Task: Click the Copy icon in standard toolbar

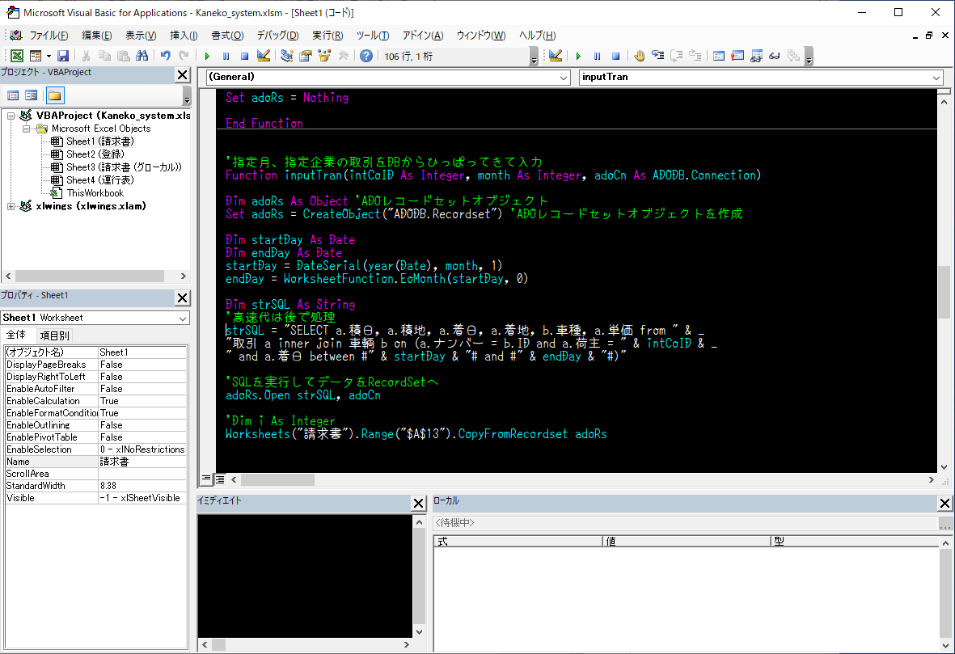Action: (x=105, y=56)
